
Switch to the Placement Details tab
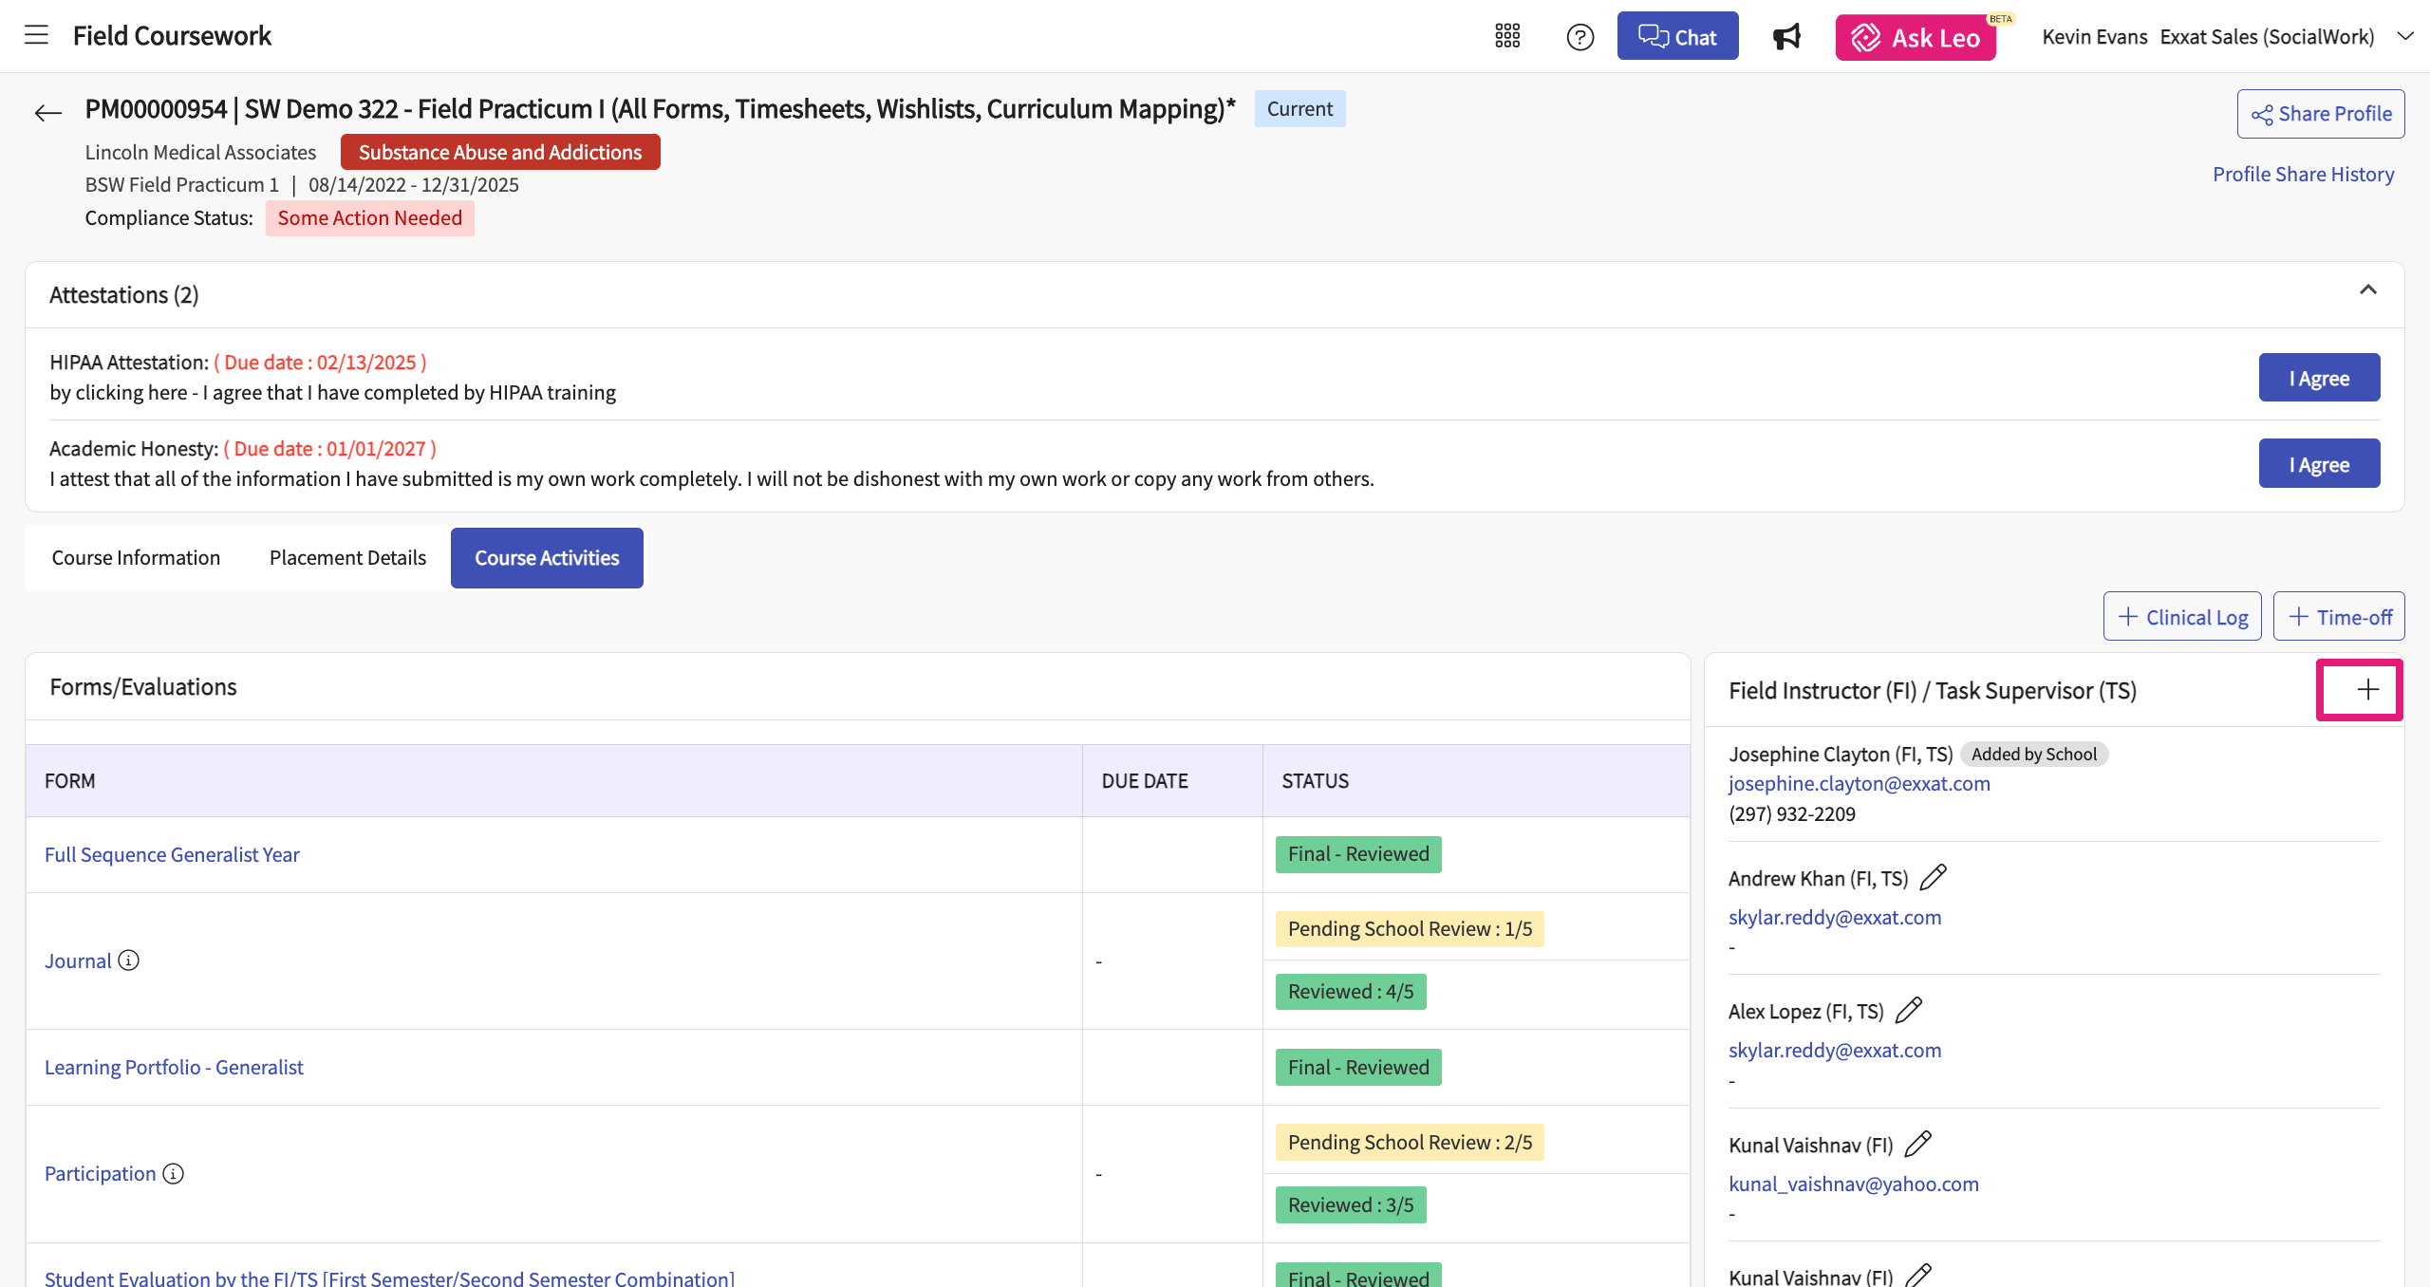coord(347,558)
